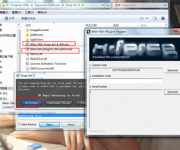Click the Patch button
This screenshot has height=150, width=180.
pyautogui.click(x=49, y=125)
